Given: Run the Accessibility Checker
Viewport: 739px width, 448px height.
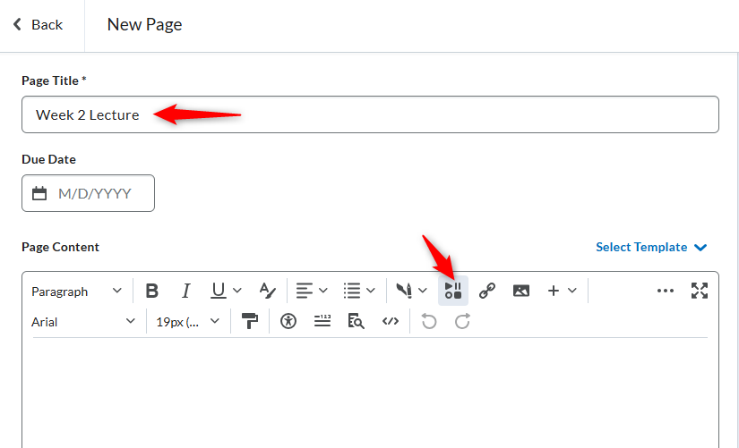Looking at the screenshot, I should coord(288,322).
